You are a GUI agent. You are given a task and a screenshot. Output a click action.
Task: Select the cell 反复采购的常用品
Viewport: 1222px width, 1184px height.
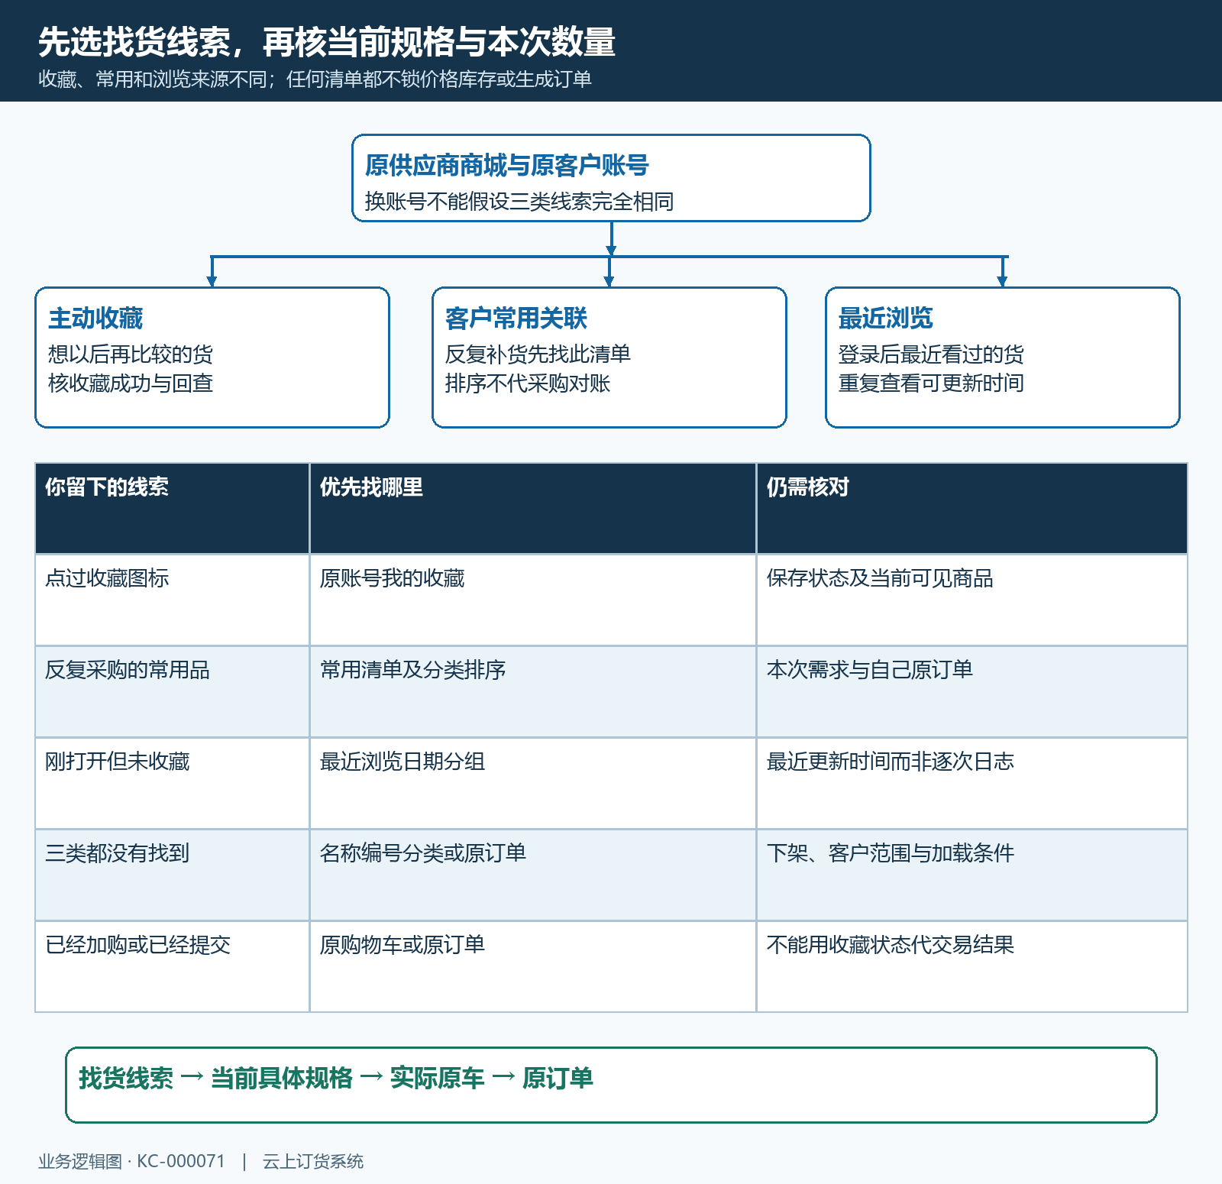(172, 691)
